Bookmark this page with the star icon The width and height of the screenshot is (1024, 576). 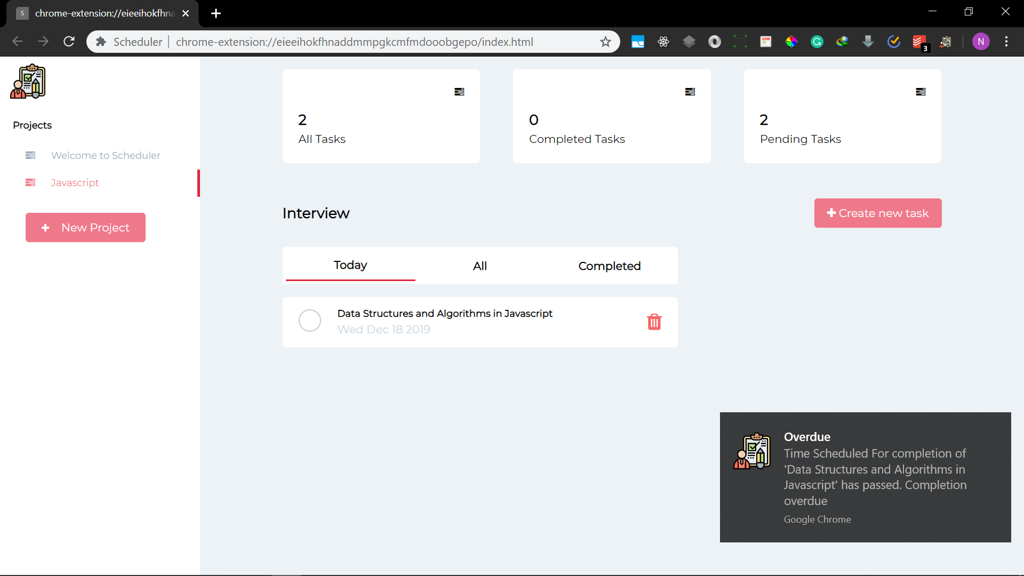[x=605, y=42]
